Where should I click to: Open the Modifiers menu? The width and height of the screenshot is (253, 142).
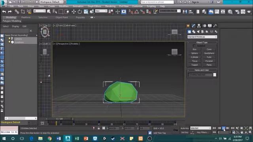click(64, 6)
